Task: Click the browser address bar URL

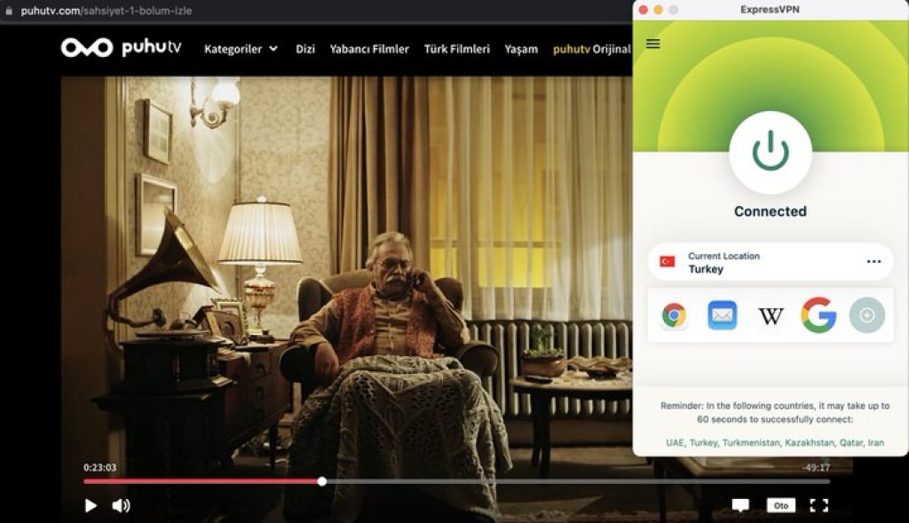Action: coord(107,11)
